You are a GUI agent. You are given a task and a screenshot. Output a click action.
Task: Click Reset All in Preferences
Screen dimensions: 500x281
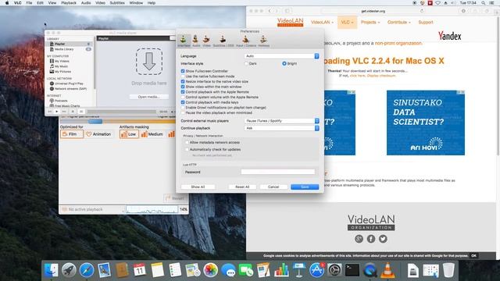[x=242, y=187]
